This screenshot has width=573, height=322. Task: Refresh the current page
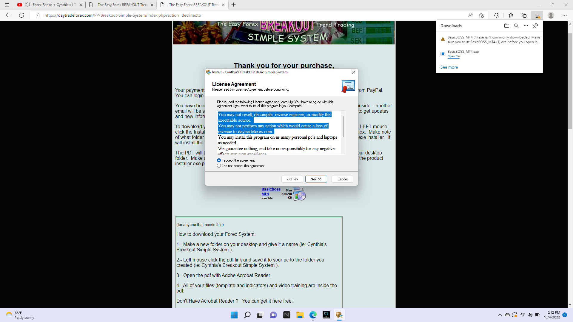[x=21, y=15]
